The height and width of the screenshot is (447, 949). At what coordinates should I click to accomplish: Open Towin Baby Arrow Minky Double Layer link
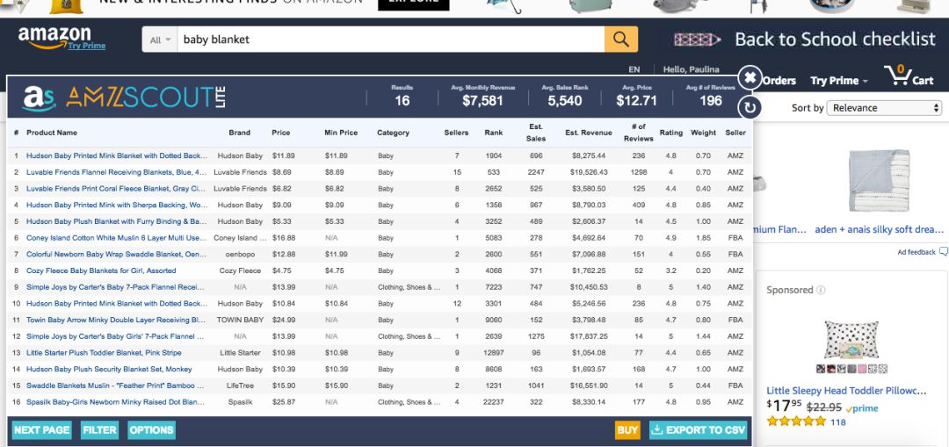pyautogui.click(x=116, y=320)
